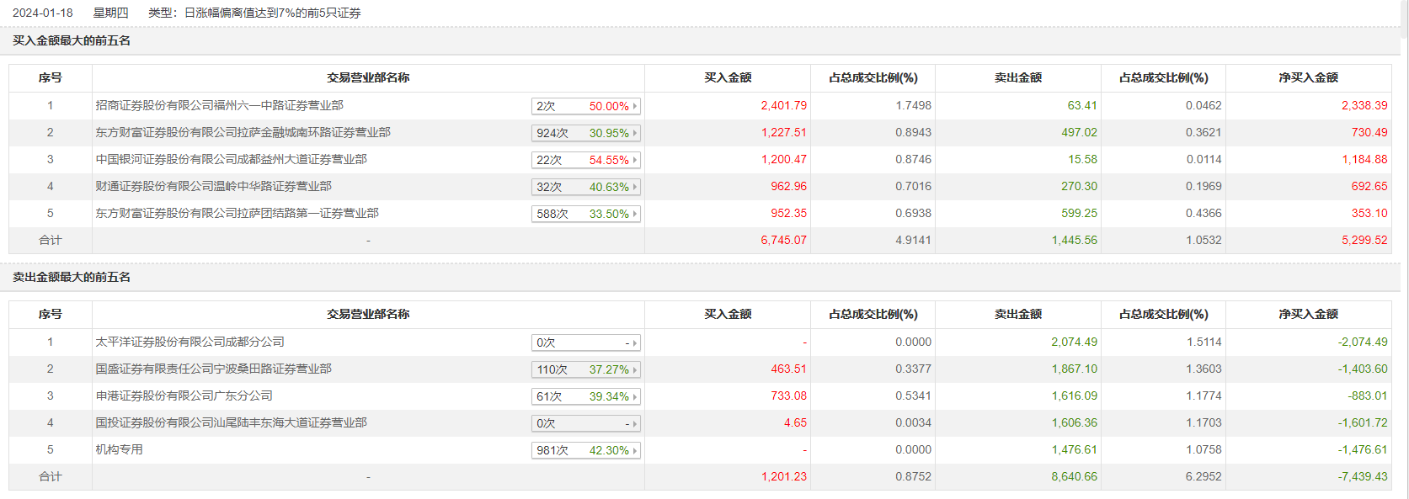
Task: Click 净买入金额 header in the buy table
Action: [1308, 77]
